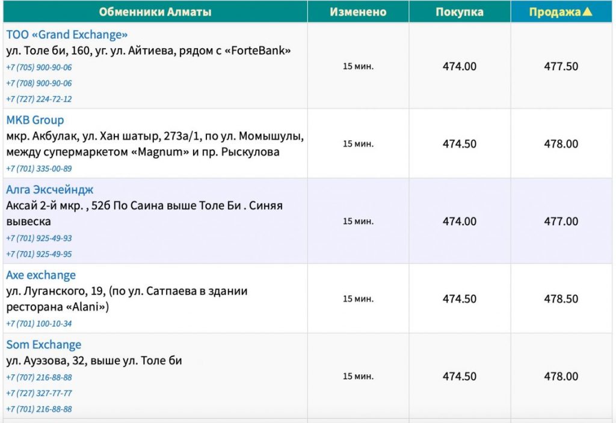Open the MKB Group exchanger link
The height and width of the screenshot is (423, 616).
(x=35, y=120)
